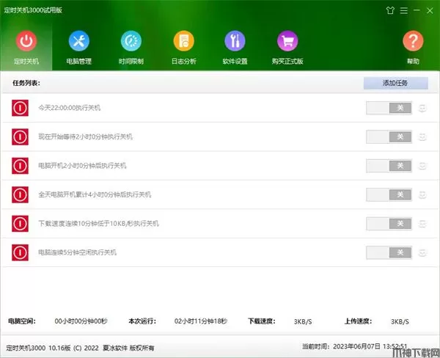
Task: Click the 当前时间 2023年06月07日 status
Action: [x=354, y=346]
